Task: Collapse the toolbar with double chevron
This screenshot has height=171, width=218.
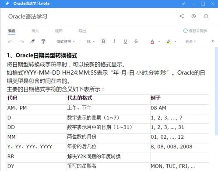Action: [x=212, y=41]
